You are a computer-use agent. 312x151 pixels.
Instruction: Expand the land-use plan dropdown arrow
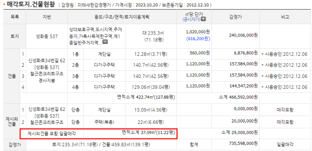tap(105, 42)
